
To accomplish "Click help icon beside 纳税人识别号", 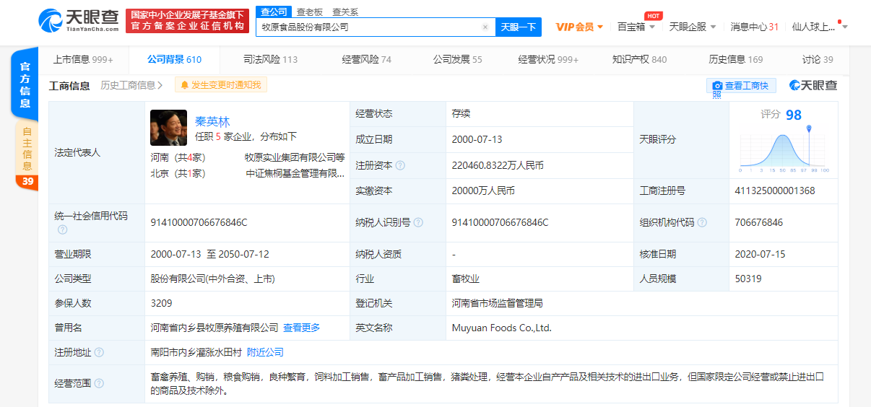I will (418, 222).
